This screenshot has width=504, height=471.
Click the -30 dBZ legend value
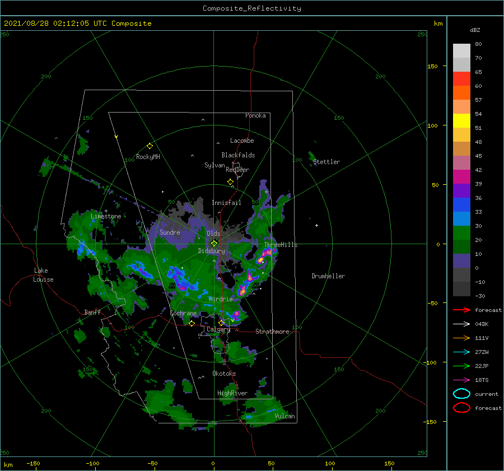coord(480,296)
